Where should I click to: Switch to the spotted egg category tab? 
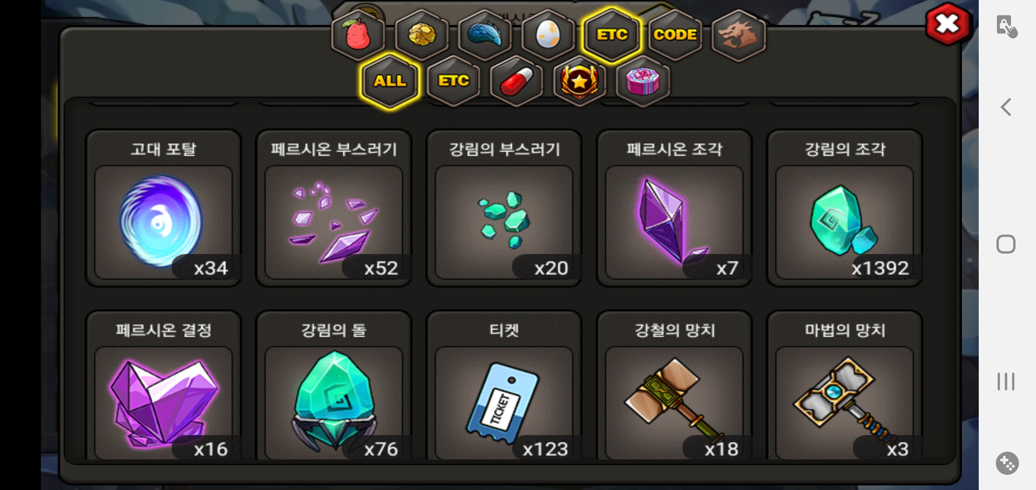pos(548,35)
